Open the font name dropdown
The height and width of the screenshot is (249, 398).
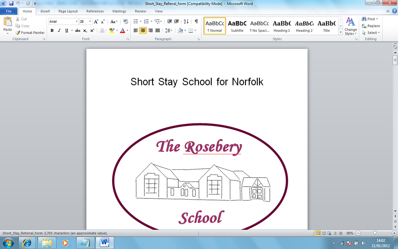tap(76, 22)
